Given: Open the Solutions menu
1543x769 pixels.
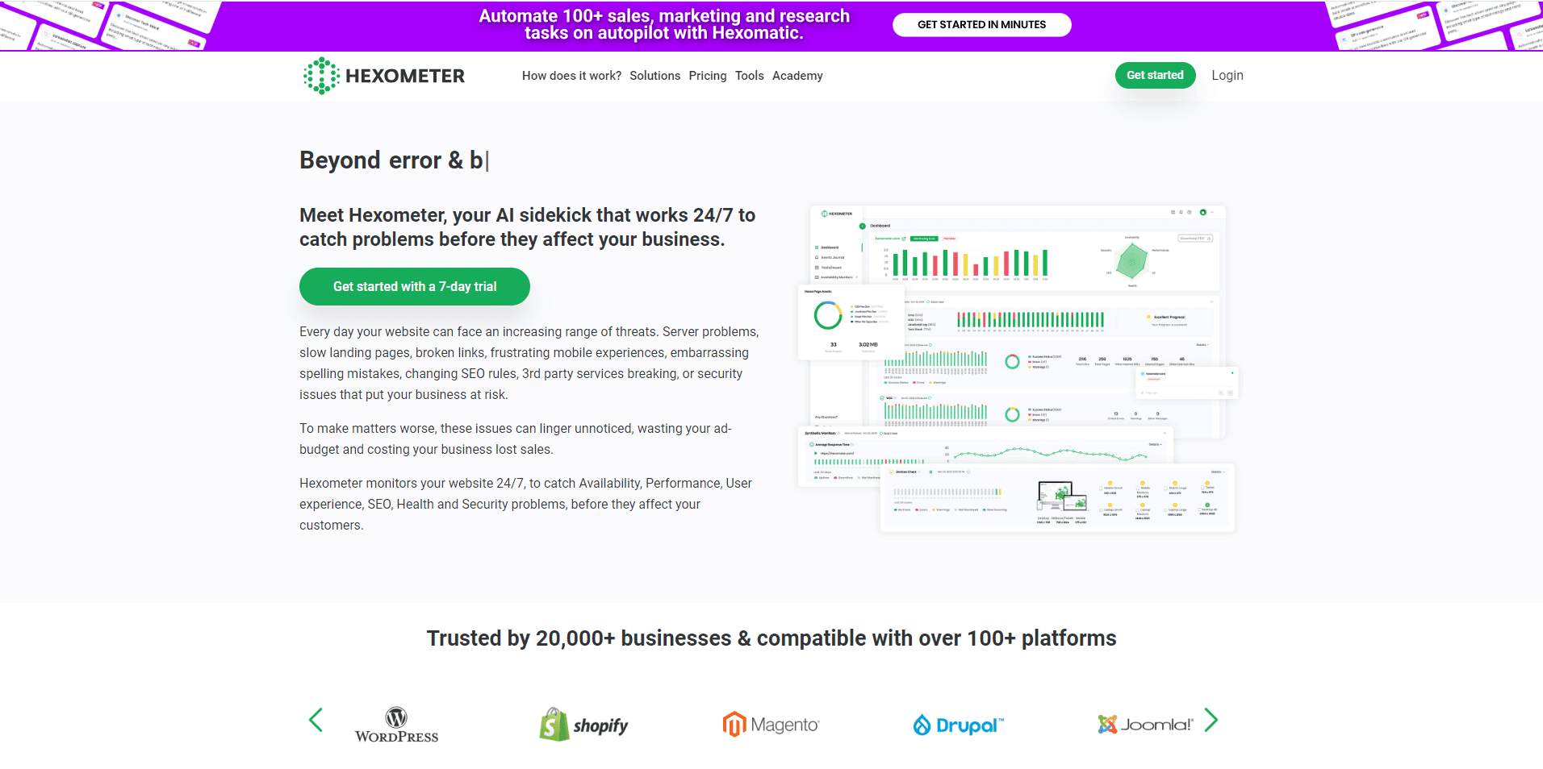Looking at the screenshot, I should click(654, 76).
